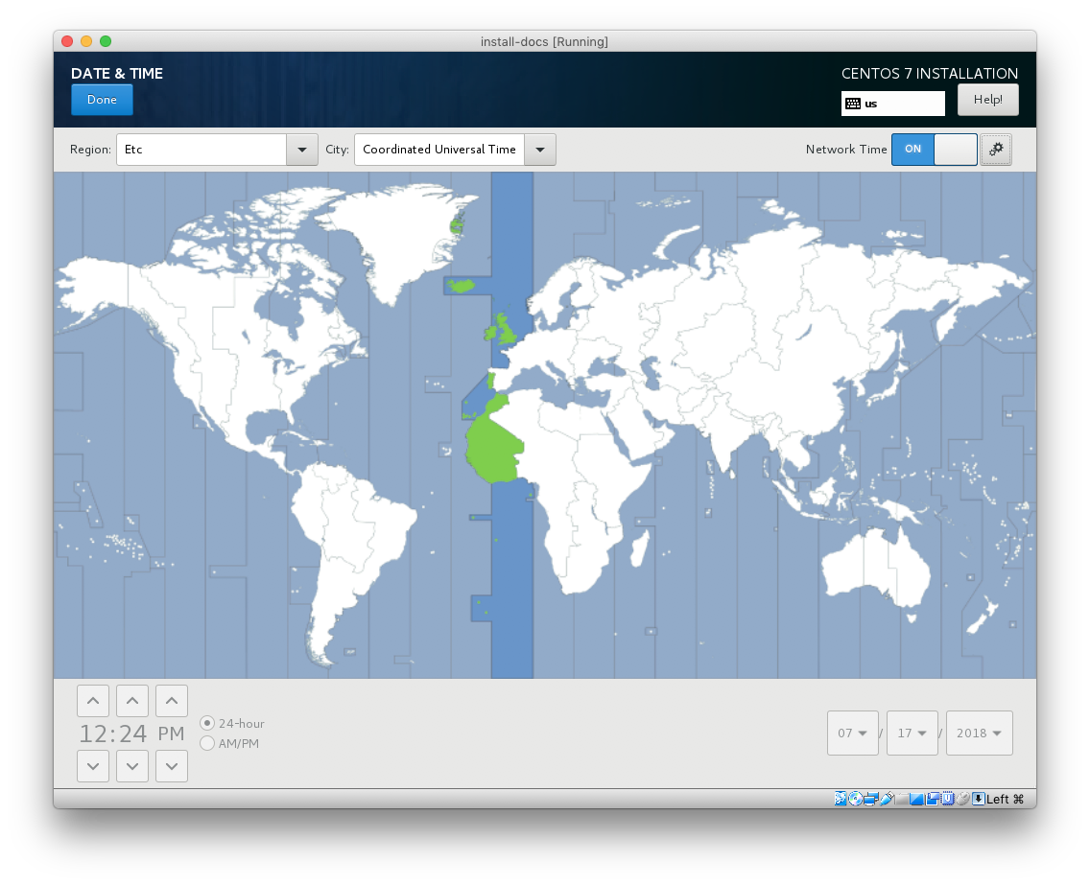
Task: Select the 24-hour radio option
Action: (207, 723)
